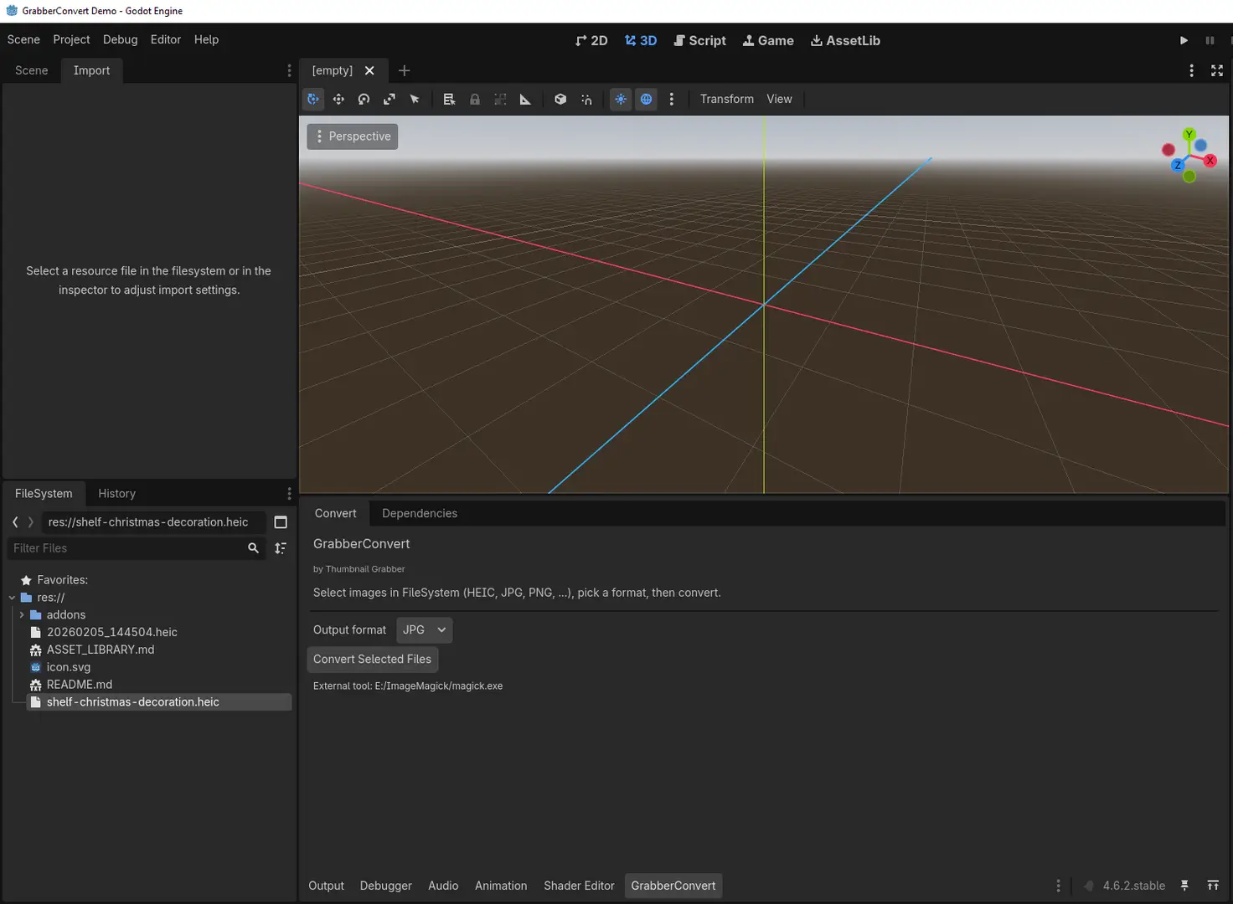Switch to the 3D workspace

click(641, 40)
